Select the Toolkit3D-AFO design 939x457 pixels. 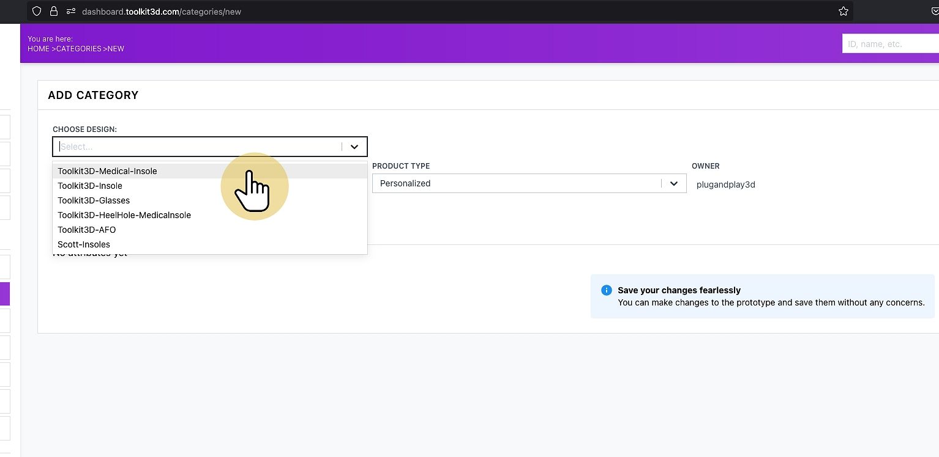coord(209,230)
